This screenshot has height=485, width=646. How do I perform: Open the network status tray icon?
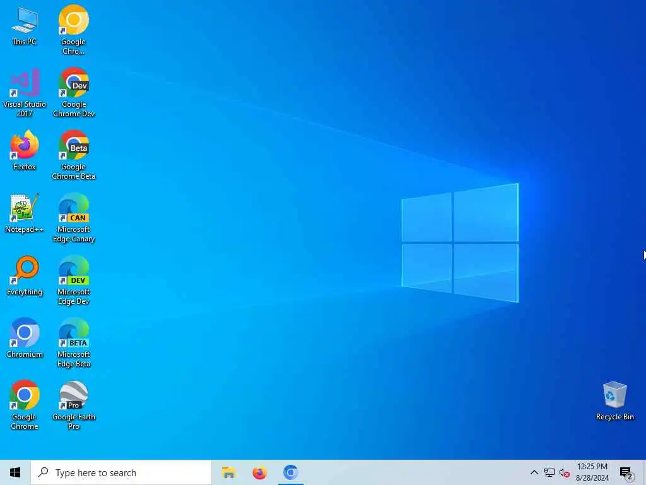click(549, 472)
